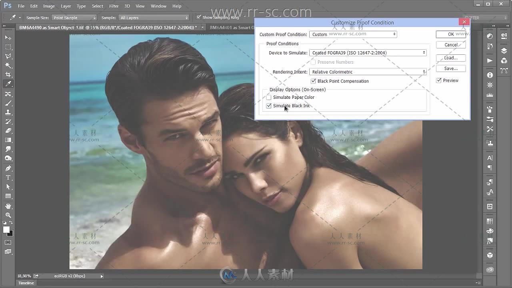Select the Pen tool
The height and width of the screenshot is (288, 512).
pyautogui.click(x=8, y=168)
